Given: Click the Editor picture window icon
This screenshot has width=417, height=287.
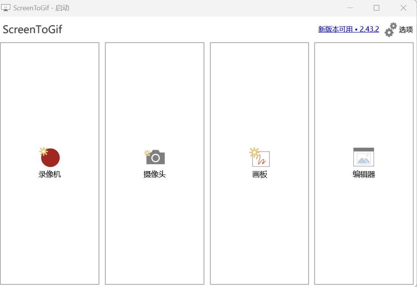Looking at the screenshot, I should [x=364, y=157].
